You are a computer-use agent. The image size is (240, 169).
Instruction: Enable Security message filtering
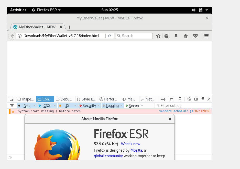coord(89,105)
